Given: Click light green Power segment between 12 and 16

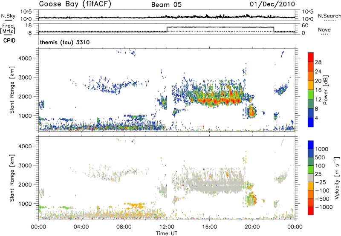Looking at the screenshot, I should [311, 94].
